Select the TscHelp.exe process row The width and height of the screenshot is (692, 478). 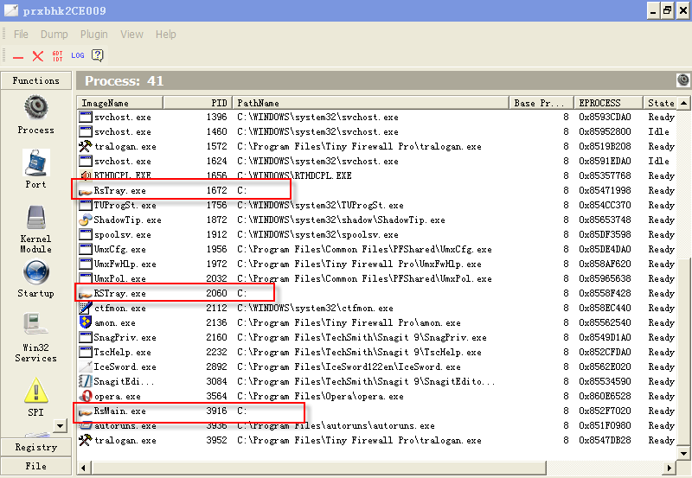click(376, 352)
